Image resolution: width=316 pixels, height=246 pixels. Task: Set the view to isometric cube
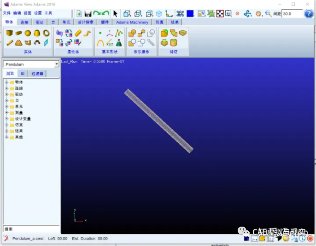(159, 14)
